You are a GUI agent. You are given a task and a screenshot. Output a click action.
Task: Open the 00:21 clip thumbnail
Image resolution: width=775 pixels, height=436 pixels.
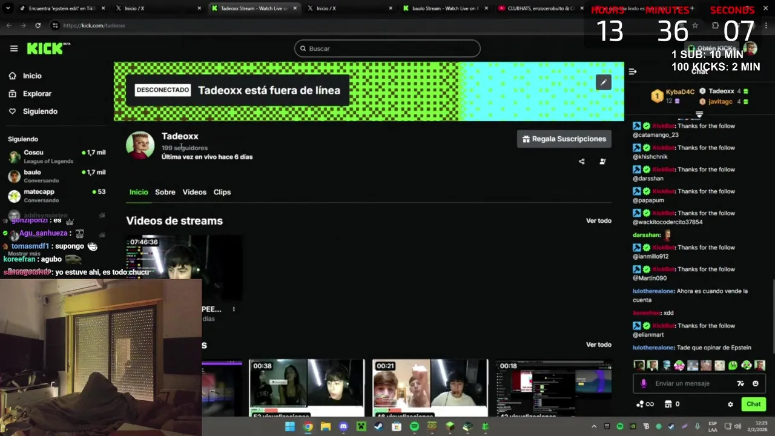point(430,388)
